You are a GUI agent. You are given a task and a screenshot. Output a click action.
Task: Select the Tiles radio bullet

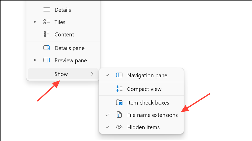35,22
